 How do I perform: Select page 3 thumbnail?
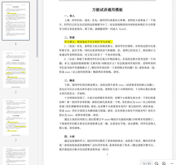click(x=16, y=117)
